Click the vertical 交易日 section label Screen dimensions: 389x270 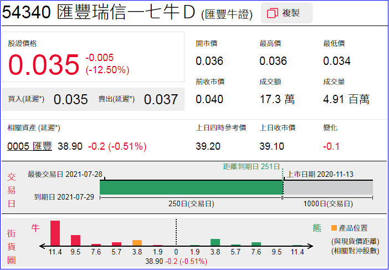pyautogui.click(x=12, y=190)
